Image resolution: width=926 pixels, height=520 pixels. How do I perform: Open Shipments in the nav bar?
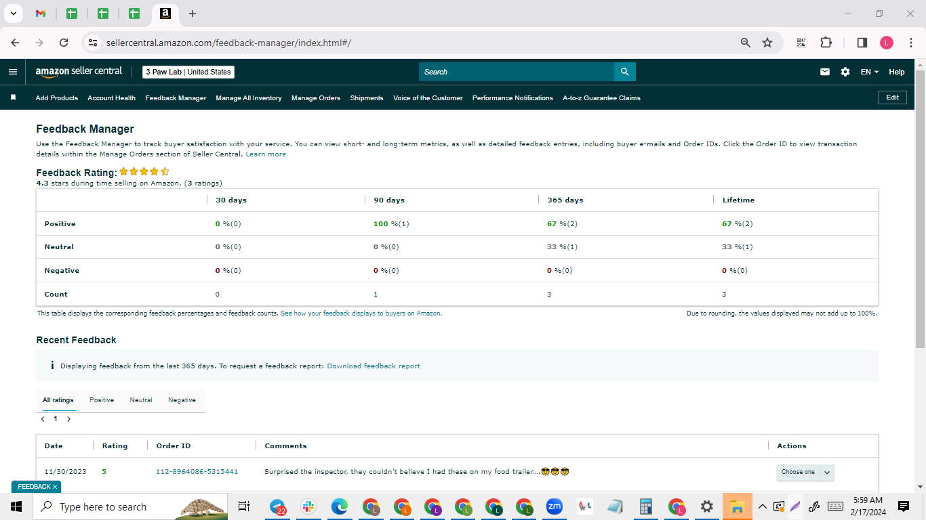point(367,97)
